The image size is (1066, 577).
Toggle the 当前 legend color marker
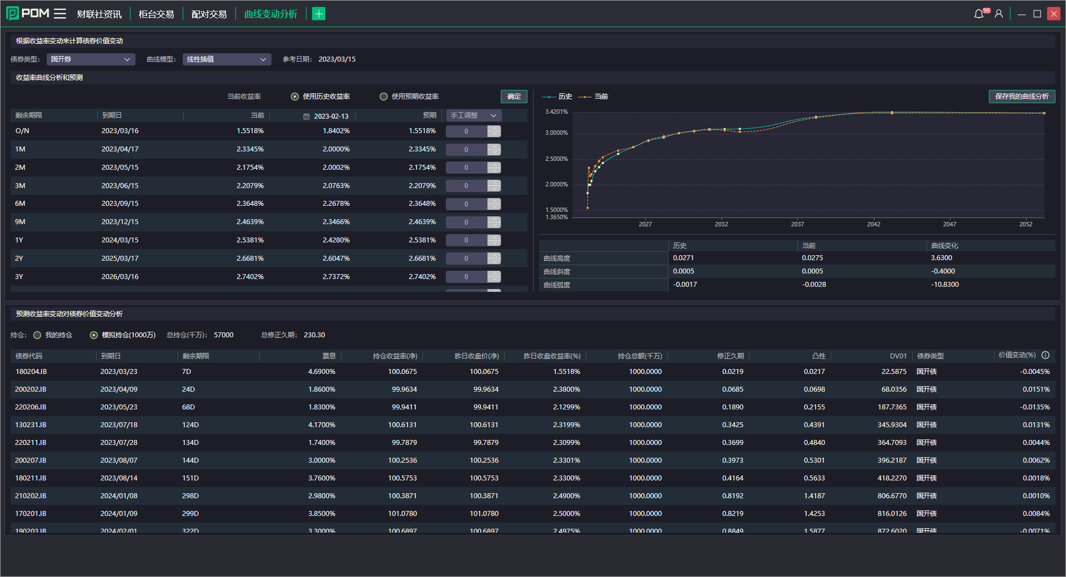tap(585, 97)
